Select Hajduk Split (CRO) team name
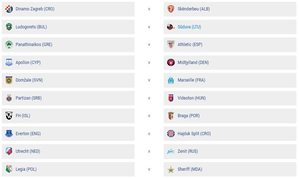The height and width of the screenshot is (179, 299). click(194, 134)
